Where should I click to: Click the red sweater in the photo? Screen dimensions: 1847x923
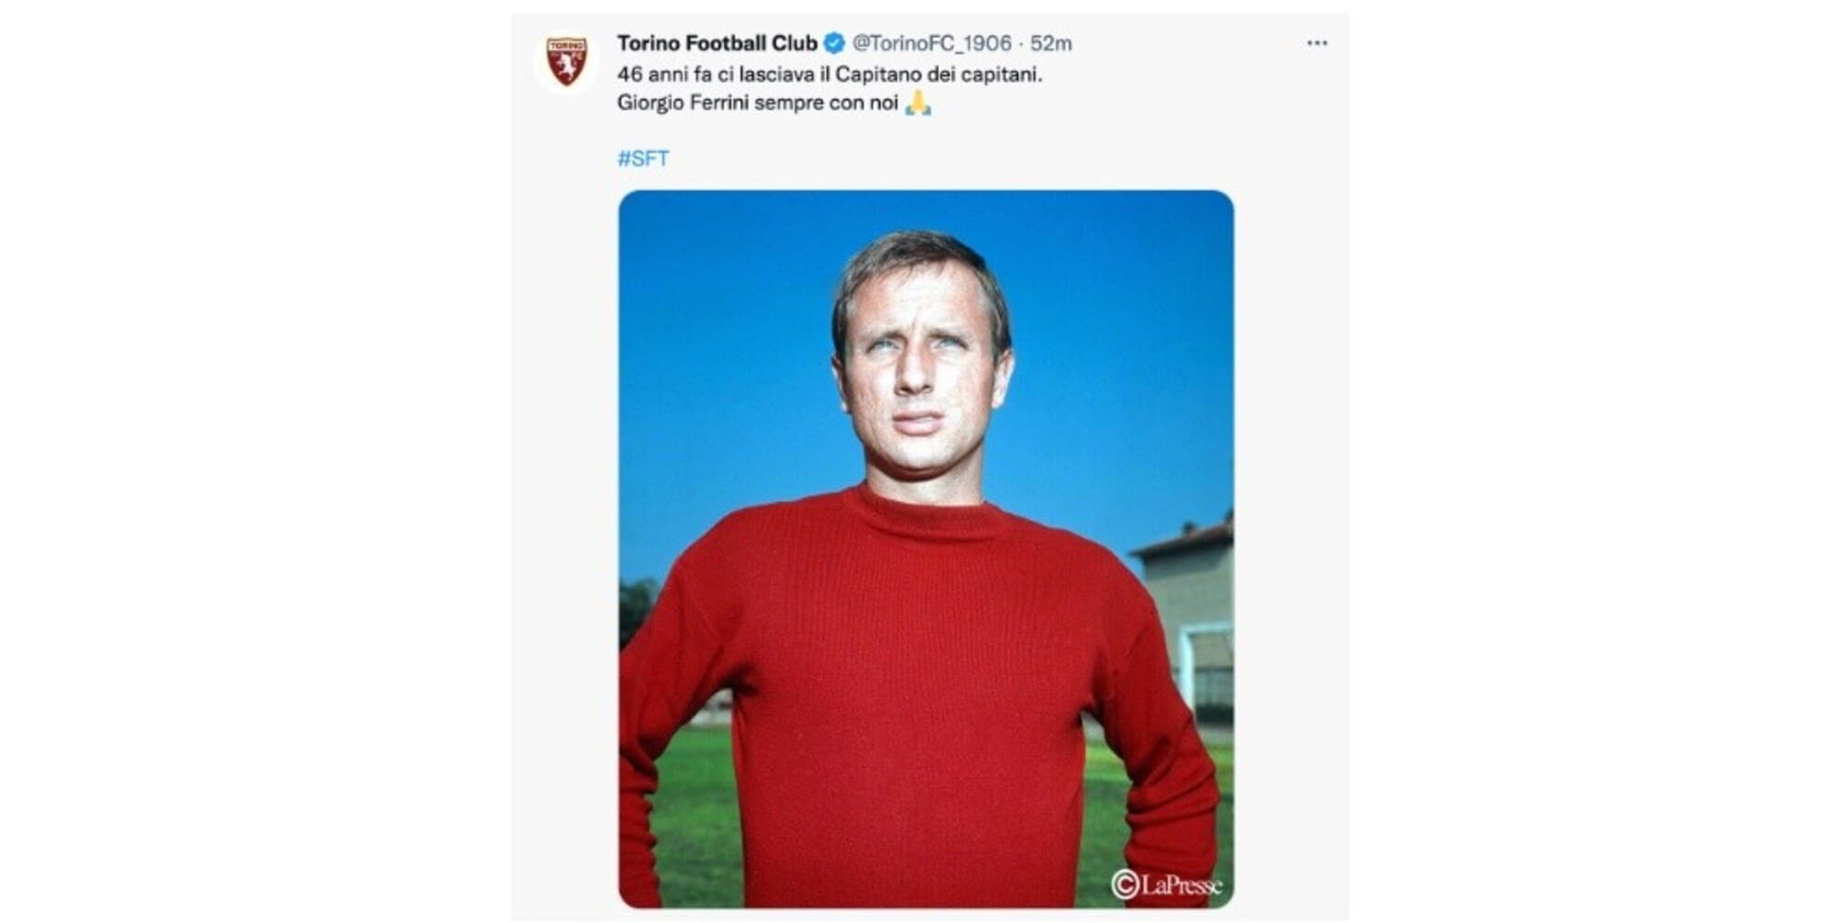coord(914,701)
